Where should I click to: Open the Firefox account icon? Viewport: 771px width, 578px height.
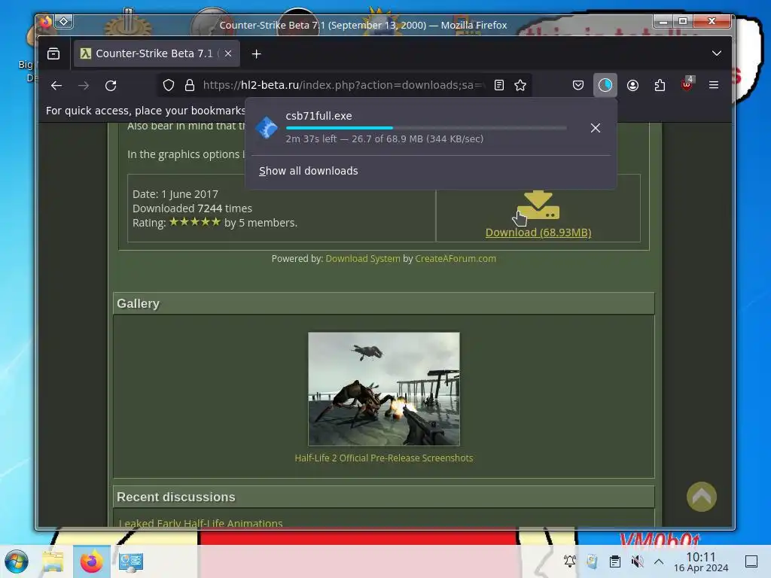pyautogui.click(x=632, y=86)
